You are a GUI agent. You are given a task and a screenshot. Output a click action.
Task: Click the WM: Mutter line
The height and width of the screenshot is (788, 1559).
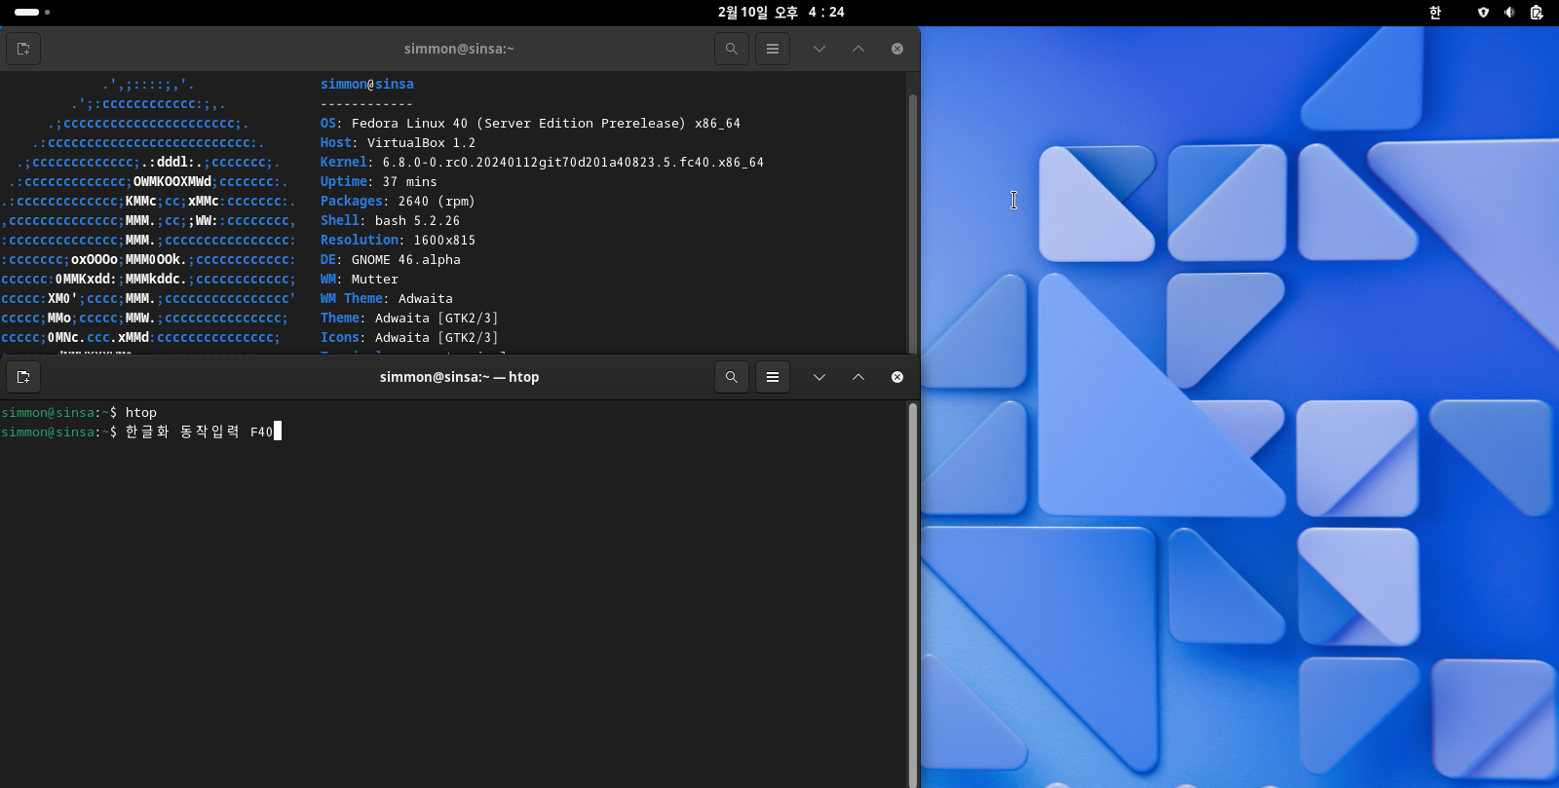(359, 280)
